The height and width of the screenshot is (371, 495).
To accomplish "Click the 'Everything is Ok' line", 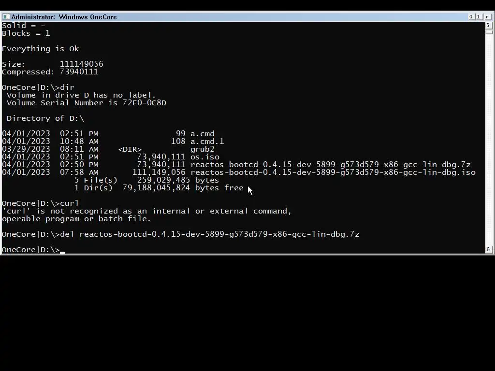I will pyautogui.click(x=41, y=49).
